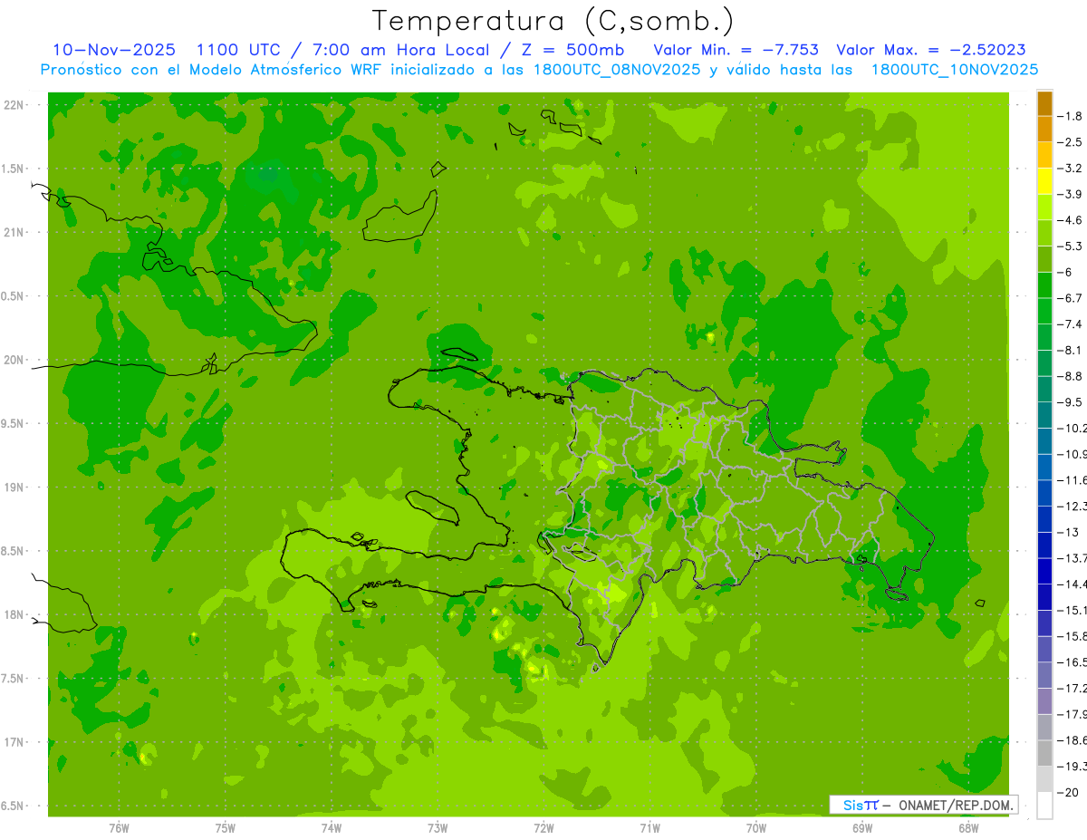Click the 'ONAMET/REP.DOM.' credit label
1087x840 pixels.
pos(955,805)
